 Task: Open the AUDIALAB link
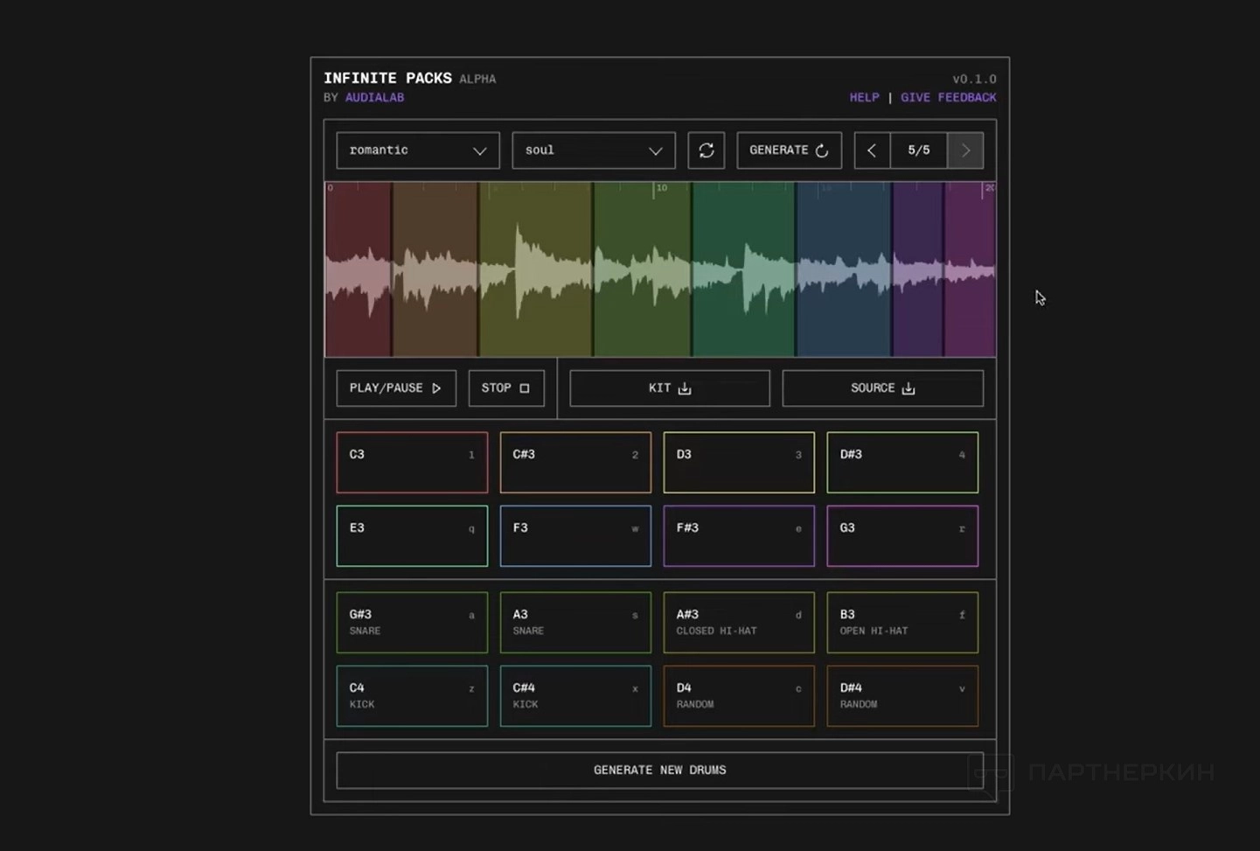click(374, 97)
